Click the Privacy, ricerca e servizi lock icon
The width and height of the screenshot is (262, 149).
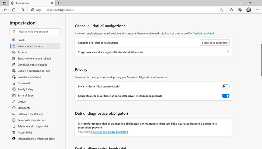click(x=14, y=46)
